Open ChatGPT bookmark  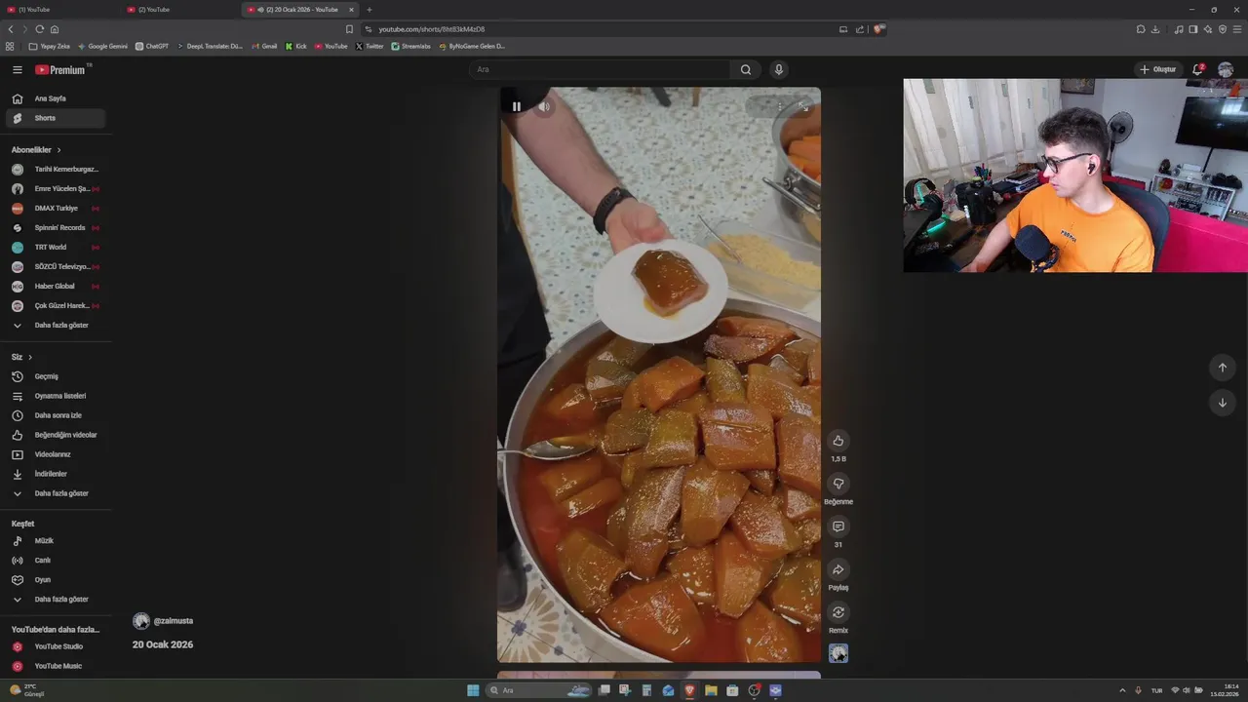pyautogui.click(x=152, y=46)
